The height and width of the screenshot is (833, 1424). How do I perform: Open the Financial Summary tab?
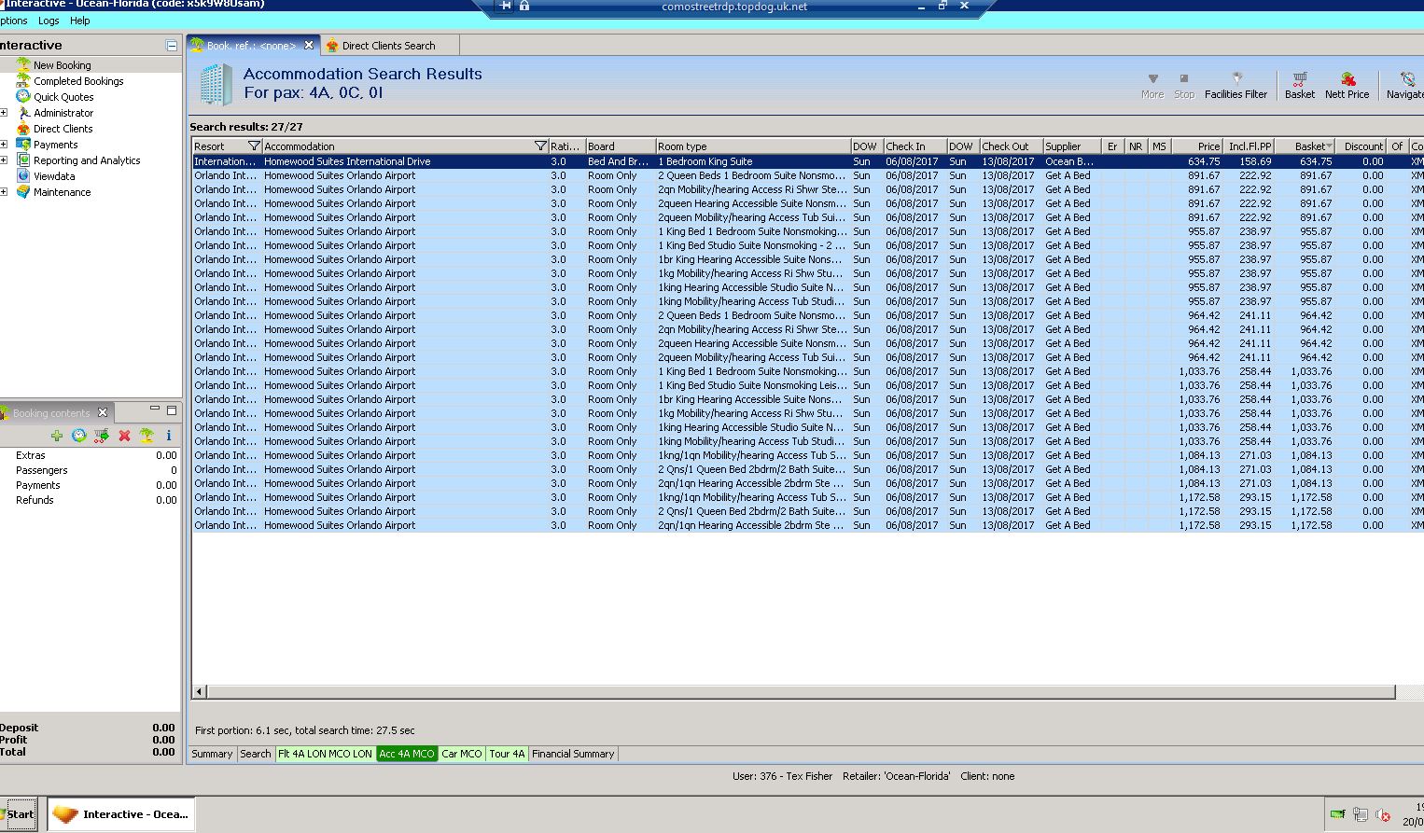[573, 754]
